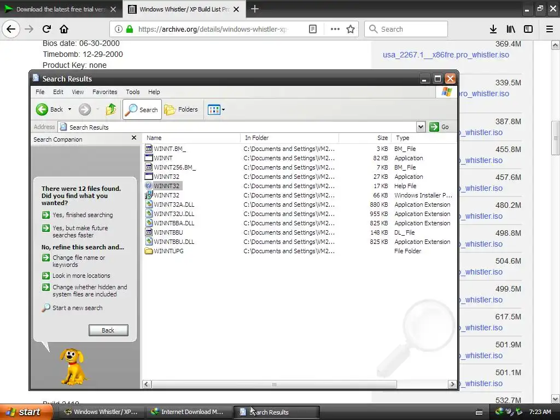Open the Help menu

point(154,92)
